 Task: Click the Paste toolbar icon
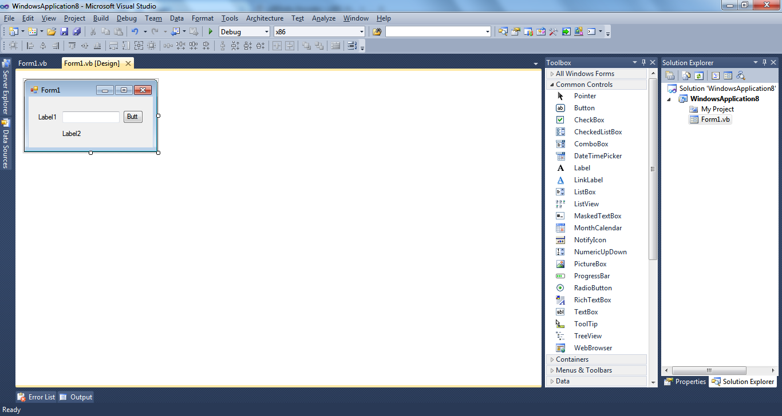(120, 31)
